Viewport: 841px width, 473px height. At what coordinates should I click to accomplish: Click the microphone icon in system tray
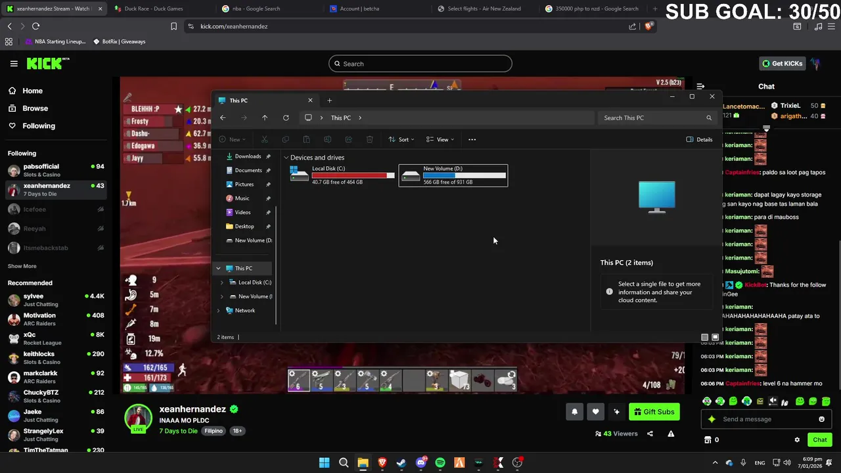coord(743,462)
